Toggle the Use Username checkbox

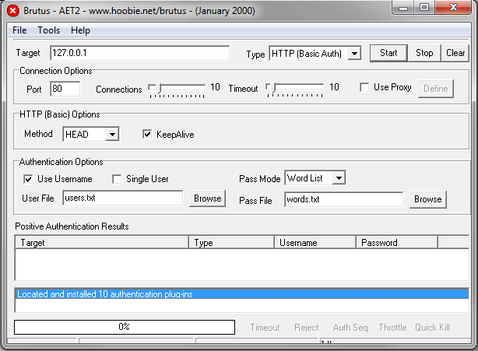[28, 179]
